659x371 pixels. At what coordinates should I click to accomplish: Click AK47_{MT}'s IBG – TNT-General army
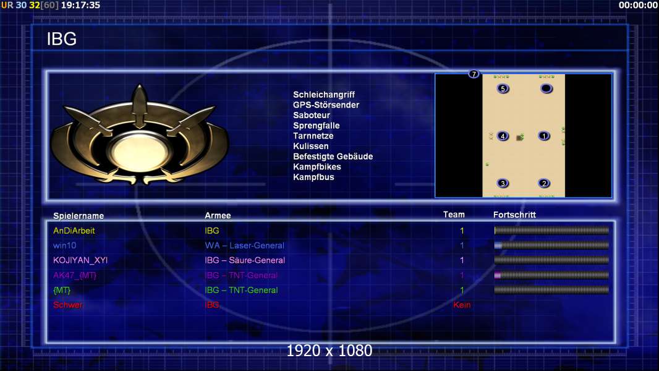point(241,276)
